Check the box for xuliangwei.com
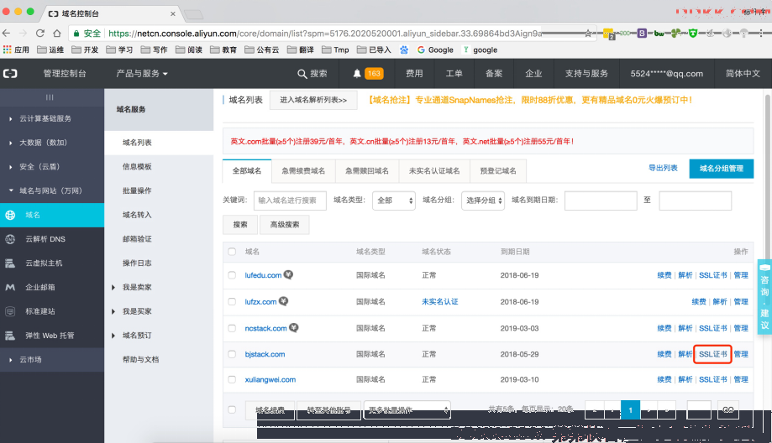This screenshot has width=772, height=443. click(x=232, y=379)
